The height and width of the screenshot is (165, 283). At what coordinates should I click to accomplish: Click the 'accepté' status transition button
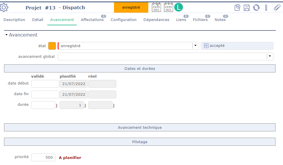pos(237,46)
